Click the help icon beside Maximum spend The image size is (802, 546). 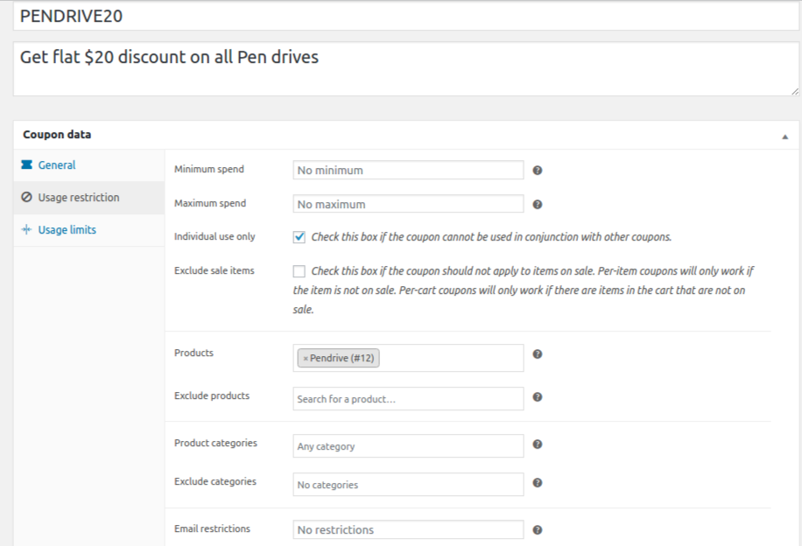538,204
